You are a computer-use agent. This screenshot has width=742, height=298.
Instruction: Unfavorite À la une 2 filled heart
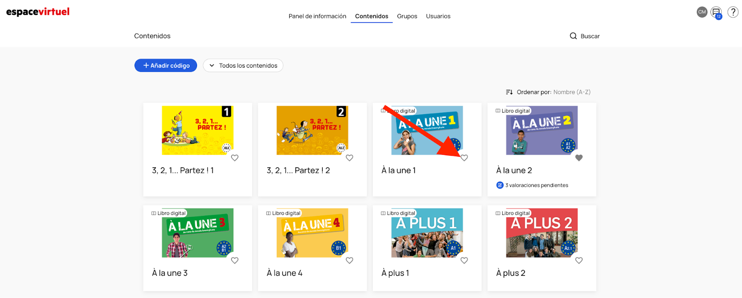pos(579,158)
